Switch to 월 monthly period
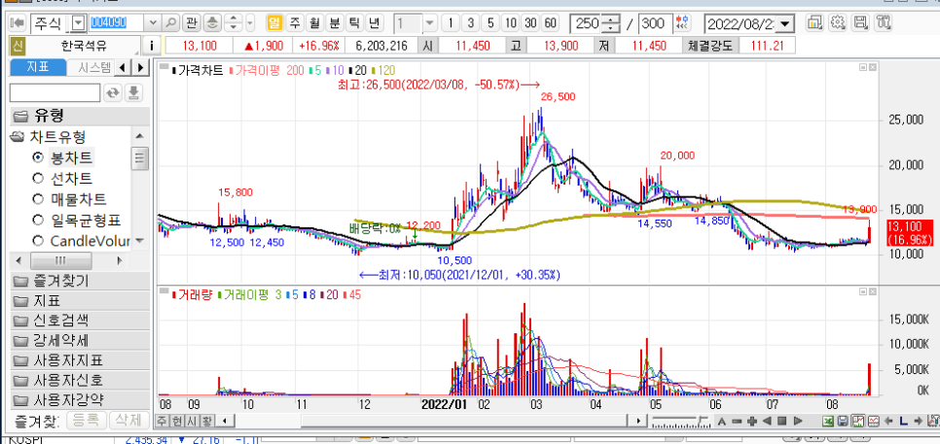The image size is (940, 444). (314, 23)
